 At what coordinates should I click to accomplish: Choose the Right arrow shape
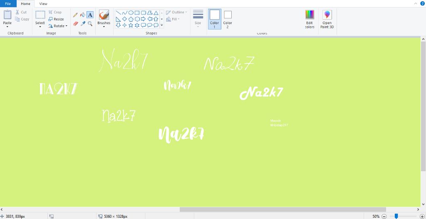tap(143, 19)
